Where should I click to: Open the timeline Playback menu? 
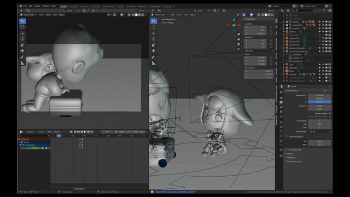coord(31,132)
